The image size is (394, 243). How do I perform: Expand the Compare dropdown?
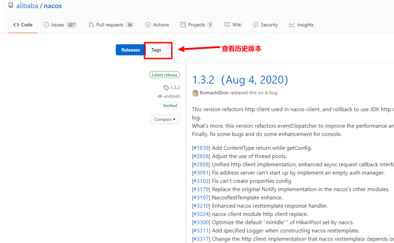click(165, 119)
